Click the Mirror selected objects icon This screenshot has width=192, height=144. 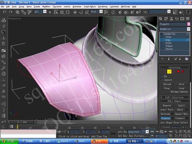(175, 12)
